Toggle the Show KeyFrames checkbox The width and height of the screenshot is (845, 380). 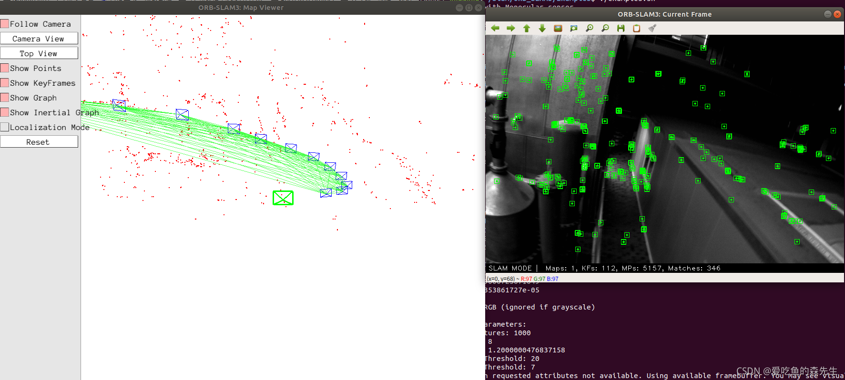click(x=5, y=83)
